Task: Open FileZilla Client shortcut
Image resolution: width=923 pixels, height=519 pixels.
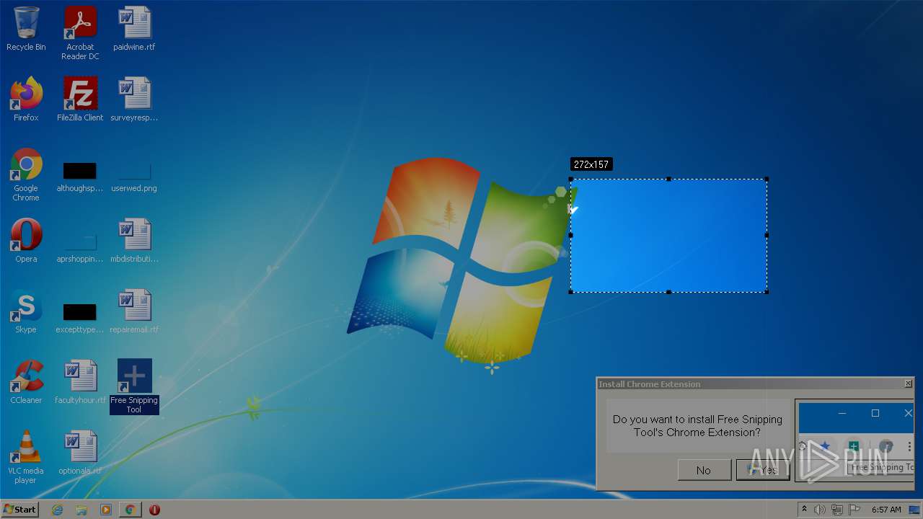Action: [x=80, y=99]
